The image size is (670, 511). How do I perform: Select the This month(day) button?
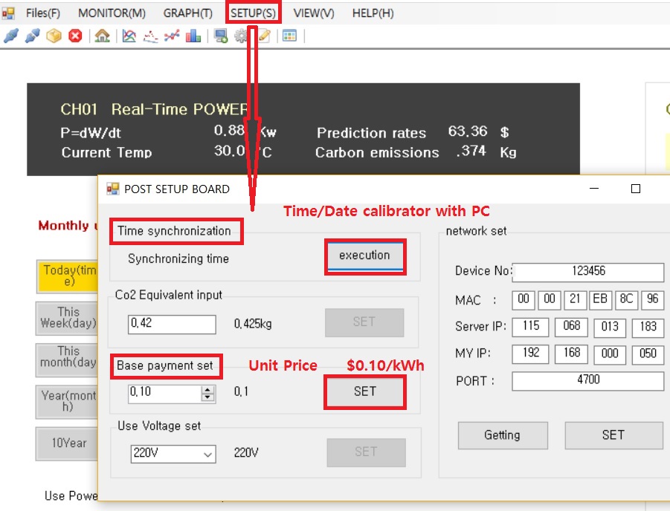pyautogui.click(x=68, y=359)
